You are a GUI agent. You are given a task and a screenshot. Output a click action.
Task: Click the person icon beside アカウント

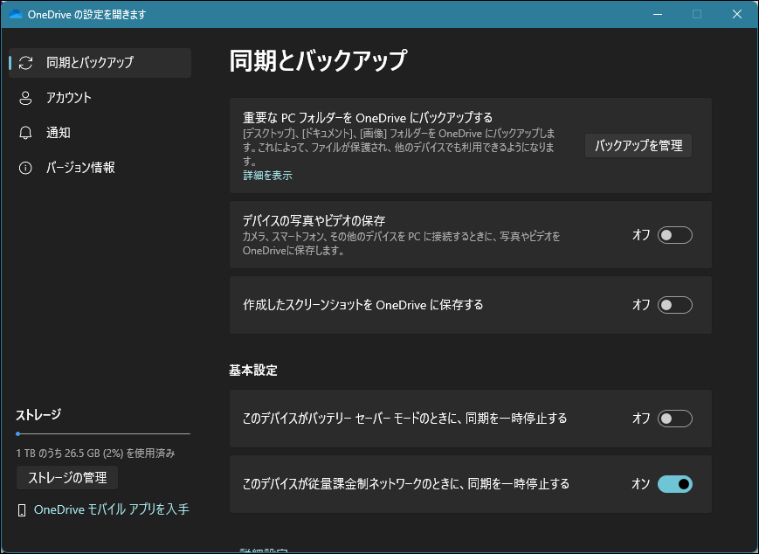tap(25, 98)
